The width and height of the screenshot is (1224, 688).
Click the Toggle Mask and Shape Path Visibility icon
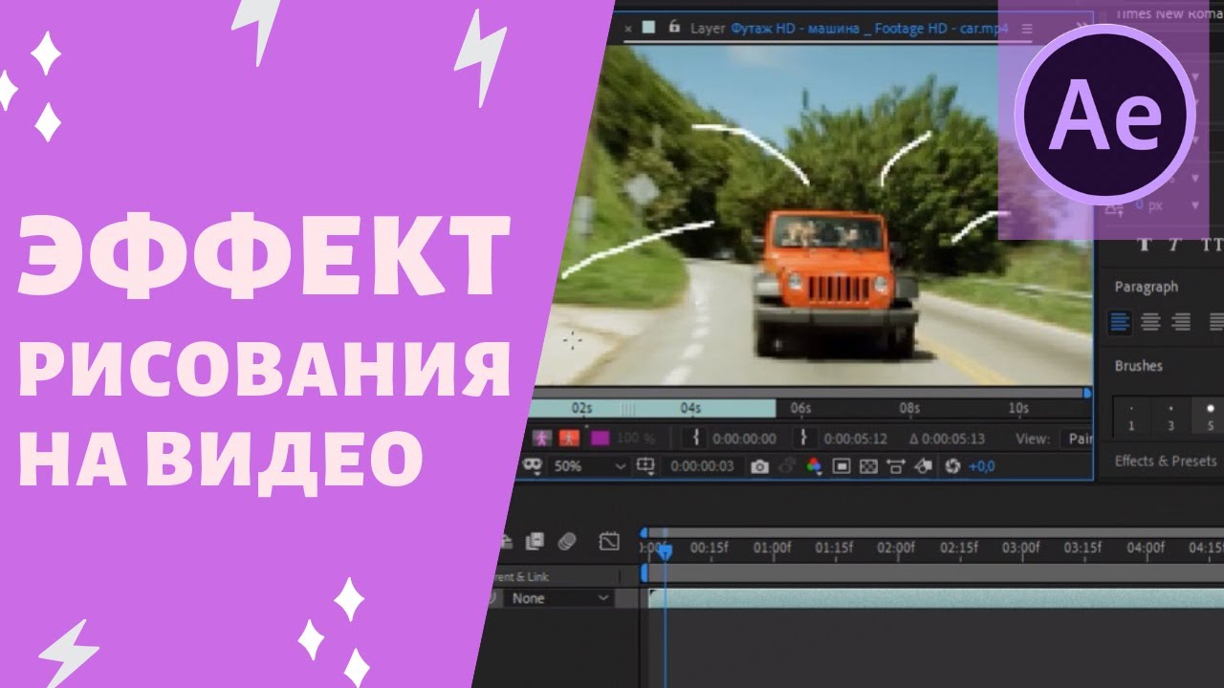coord(533,466)
